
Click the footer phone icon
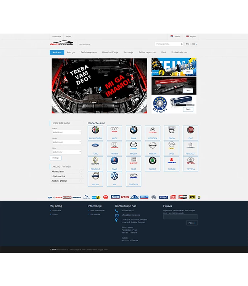(117, 211)
